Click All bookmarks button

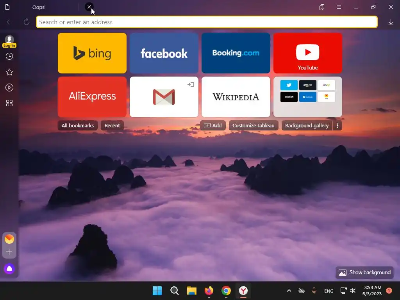pyautogui.click(x=78, y=125)
